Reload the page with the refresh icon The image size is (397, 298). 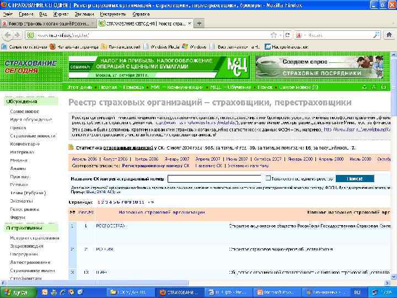click(287, 35)
